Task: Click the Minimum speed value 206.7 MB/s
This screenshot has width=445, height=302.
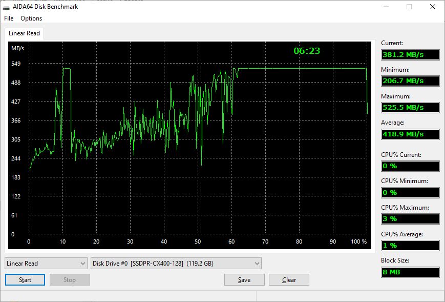Action: (x=410, y=81)
